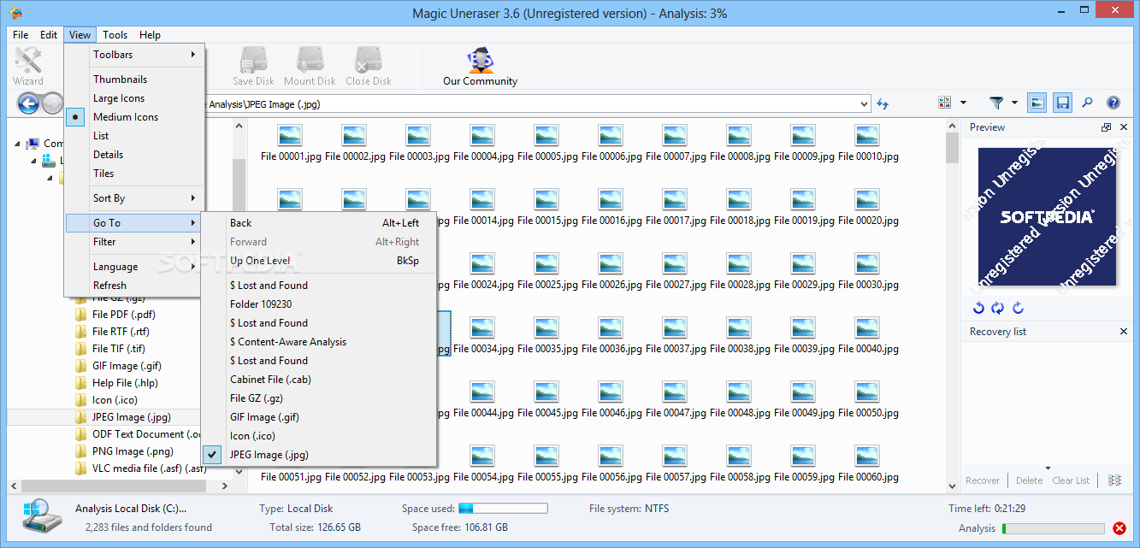
Task: Click the view mode icons button
Action: coord(945,103)
